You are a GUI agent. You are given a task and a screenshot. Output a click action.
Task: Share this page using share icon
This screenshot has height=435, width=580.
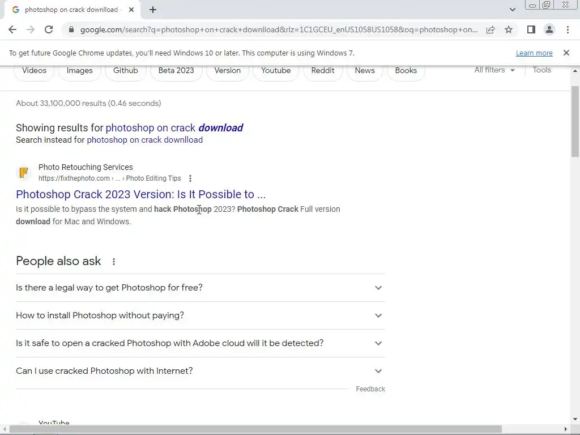[491, 29]
